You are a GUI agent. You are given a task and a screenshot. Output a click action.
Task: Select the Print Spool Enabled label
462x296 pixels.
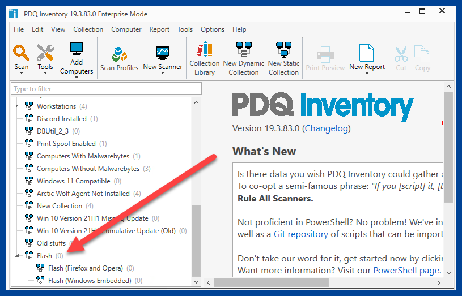pyautogui.click(x=66, y=144)
